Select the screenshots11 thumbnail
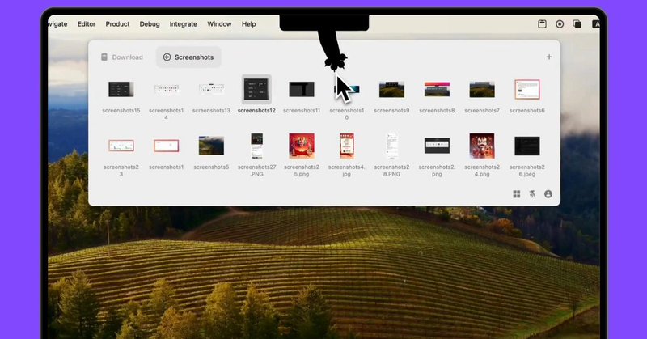The width and height of the screenshot is (647, 339). click(302, 89)
